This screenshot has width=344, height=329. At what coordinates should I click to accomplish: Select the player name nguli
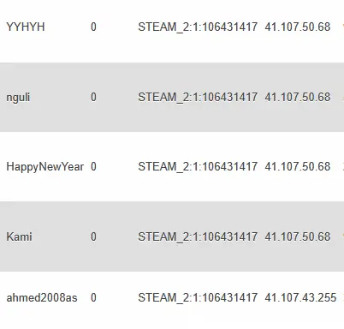pos(18,98)
